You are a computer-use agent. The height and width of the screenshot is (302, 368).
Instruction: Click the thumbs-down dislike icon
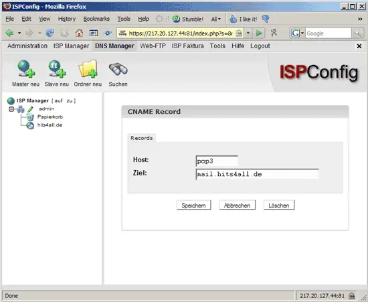pos(266,19)
